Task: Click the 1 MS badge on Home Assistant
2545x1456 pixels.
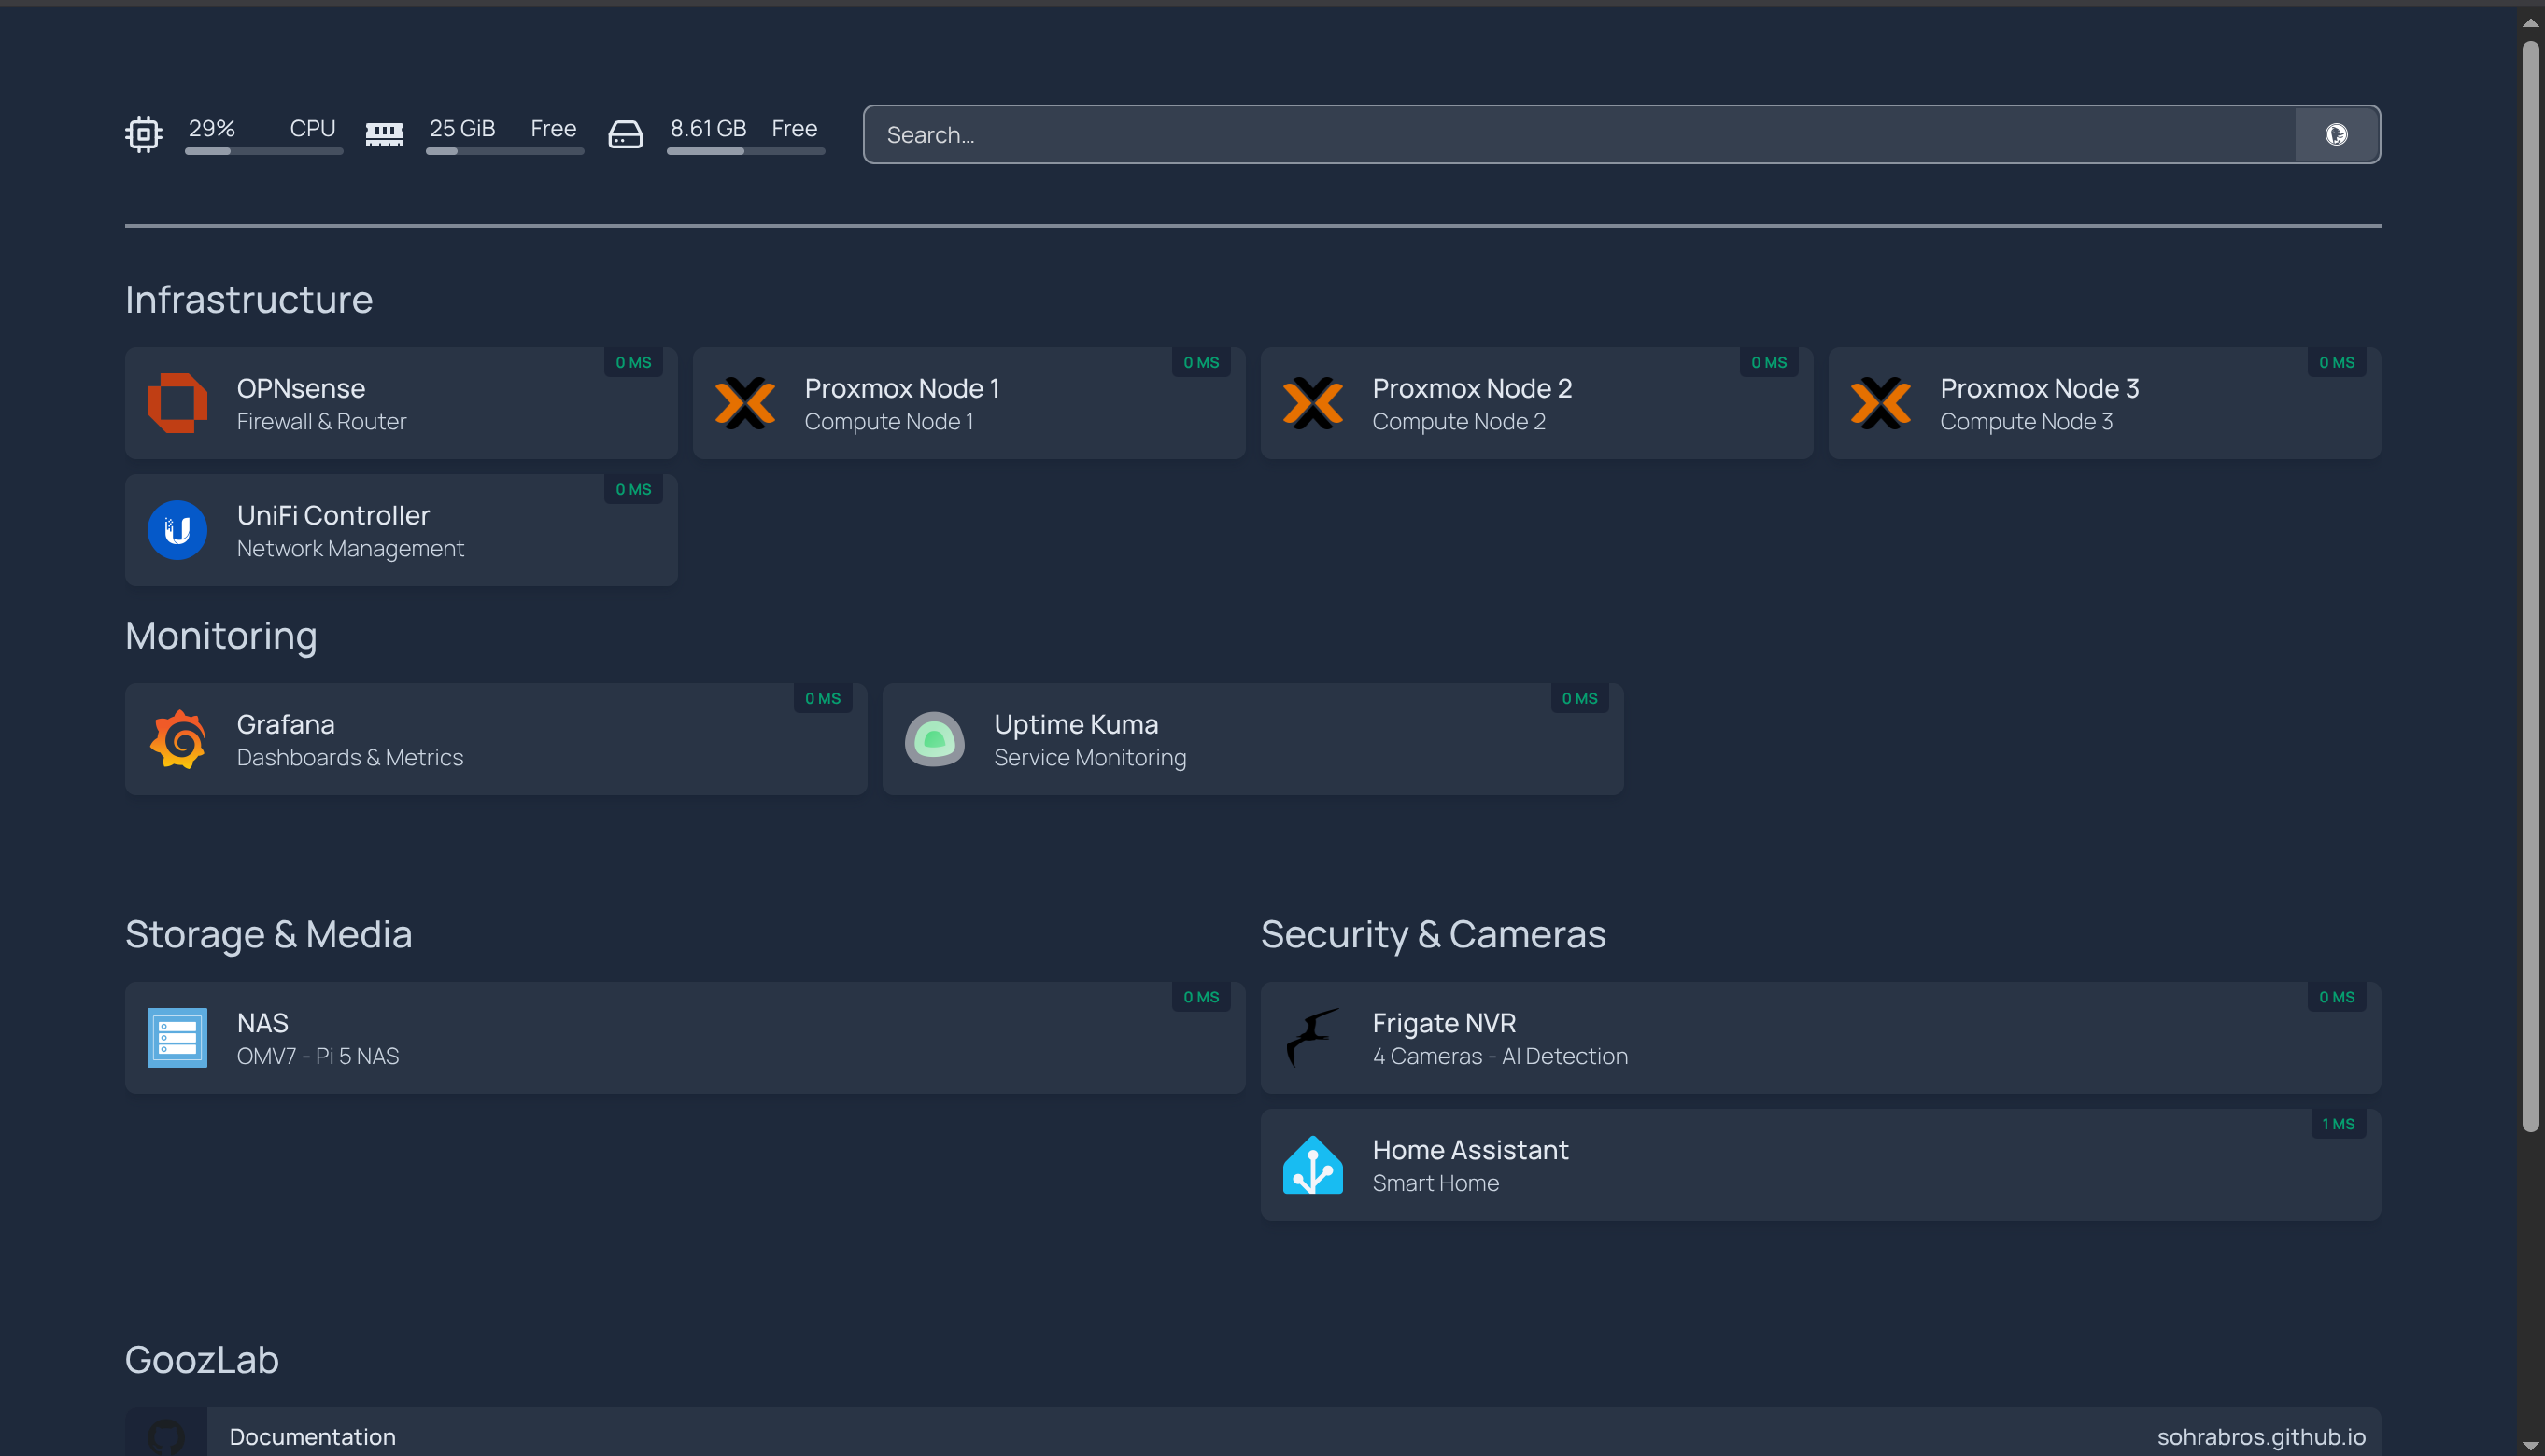Action: click(2338, 1123)
